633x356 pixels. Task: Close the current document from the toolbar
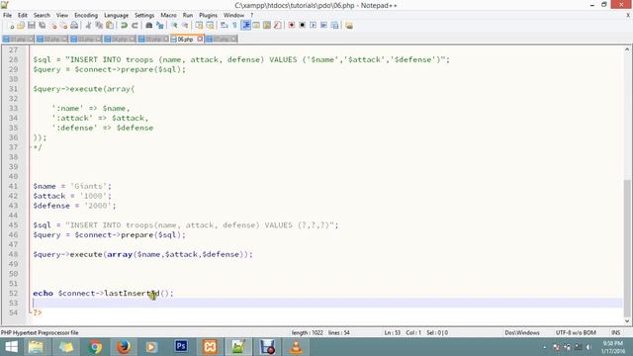(53, 26)
